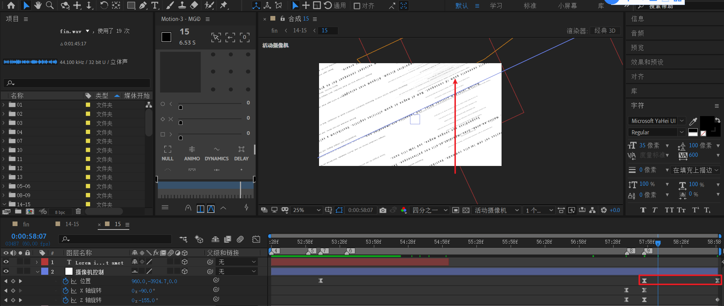This screenshot has width=724, height=306.
Task: Toggle visibility of 摄像机控制 layer
Action: [6, 271]
